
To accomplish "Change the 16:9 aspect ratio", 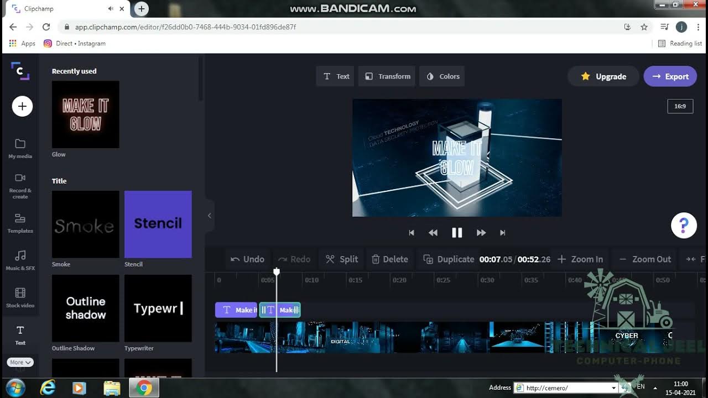I will (680, 106).
